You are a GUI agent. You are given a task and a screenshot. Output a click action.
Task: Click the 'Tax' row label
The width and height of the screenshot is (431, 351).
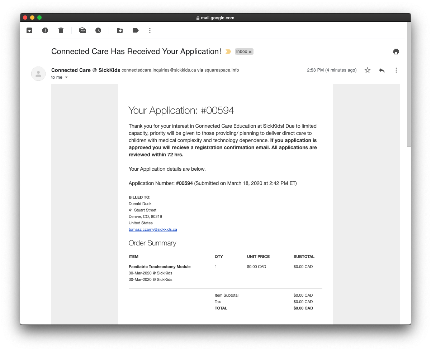(x=218, y=302)
